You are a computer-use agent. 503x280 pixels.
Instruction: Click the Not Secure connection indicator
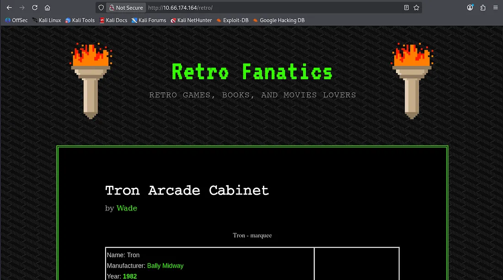coord(126,8)
